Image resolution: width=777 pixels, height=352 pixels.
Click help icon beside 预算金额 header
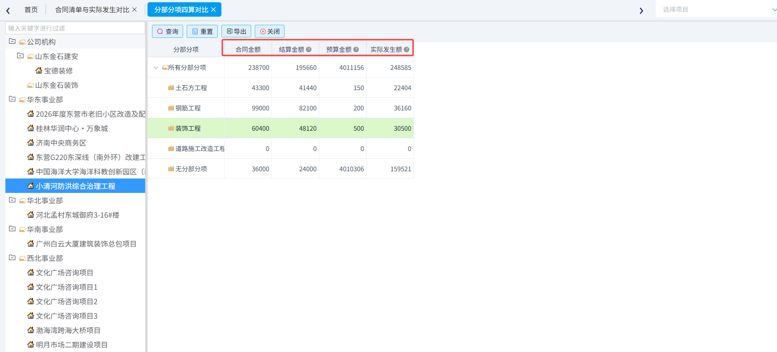356,50
